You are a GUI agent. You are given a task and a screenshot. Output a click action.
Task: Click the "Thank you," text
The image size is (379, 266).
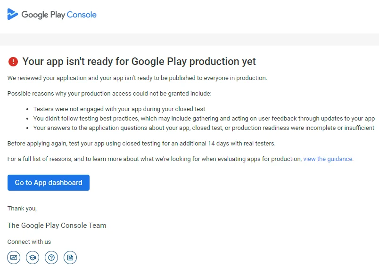(22, 208)
